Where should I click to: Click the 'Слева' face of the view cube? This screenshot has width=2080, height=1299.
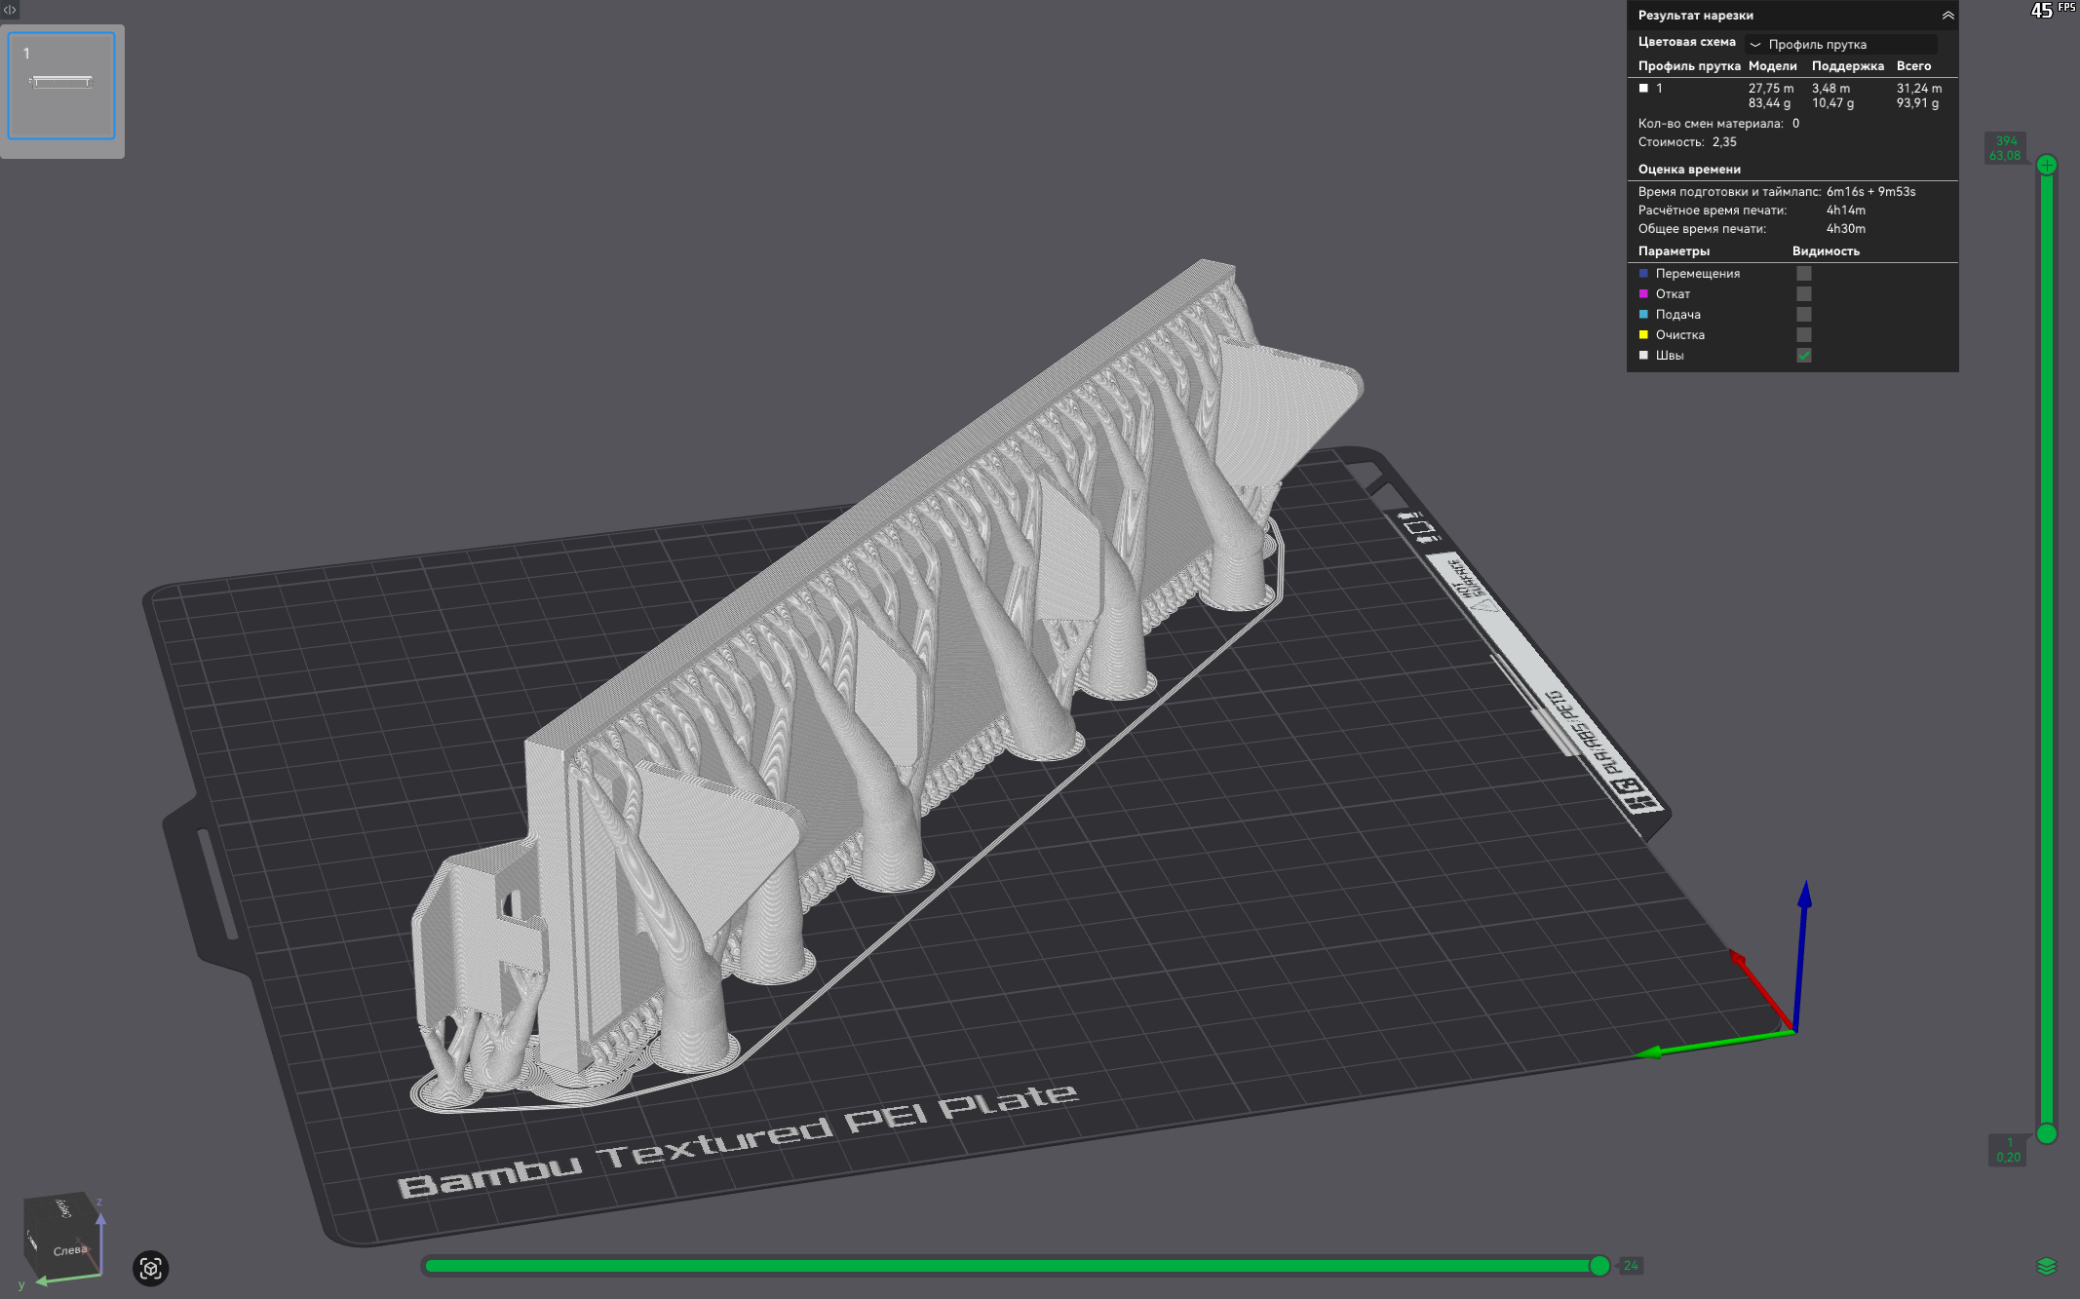(70, 1250)
